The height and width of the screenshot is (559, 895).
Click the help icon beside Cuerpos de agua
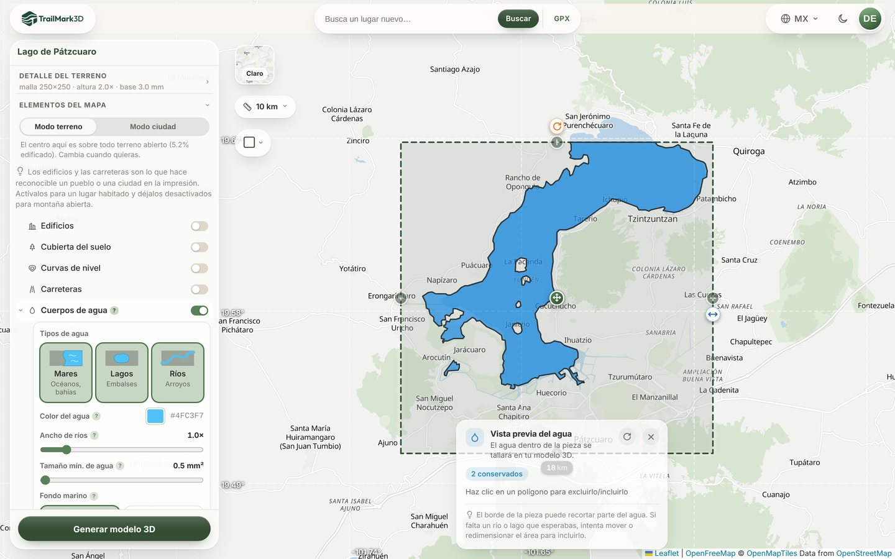pos(114,311)
